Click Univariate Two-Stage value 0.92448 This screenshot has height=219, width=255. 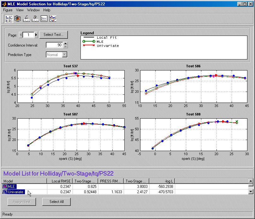coord(90,192)
